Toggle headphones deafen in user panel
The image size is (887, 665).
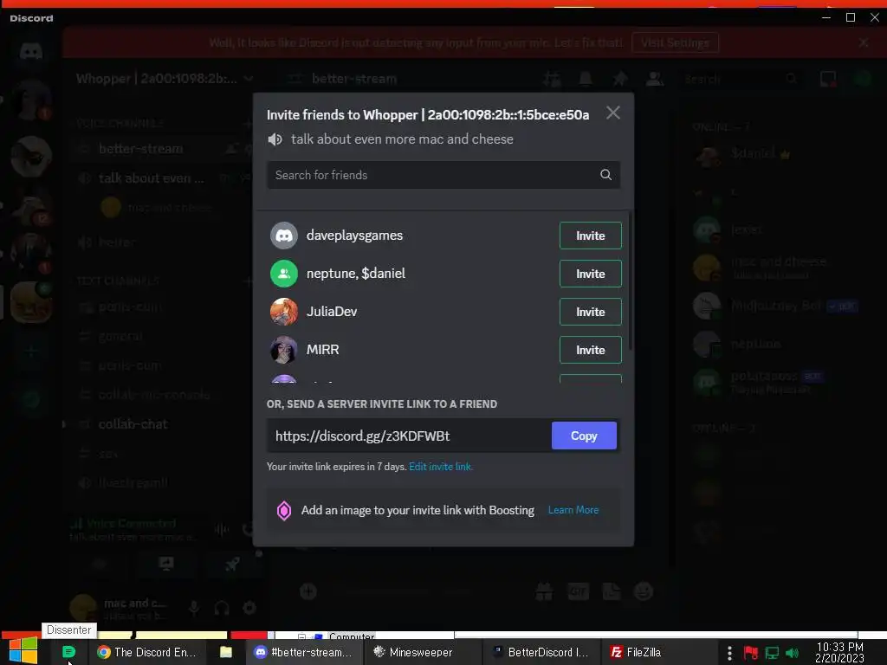click(x=222, y=608)
